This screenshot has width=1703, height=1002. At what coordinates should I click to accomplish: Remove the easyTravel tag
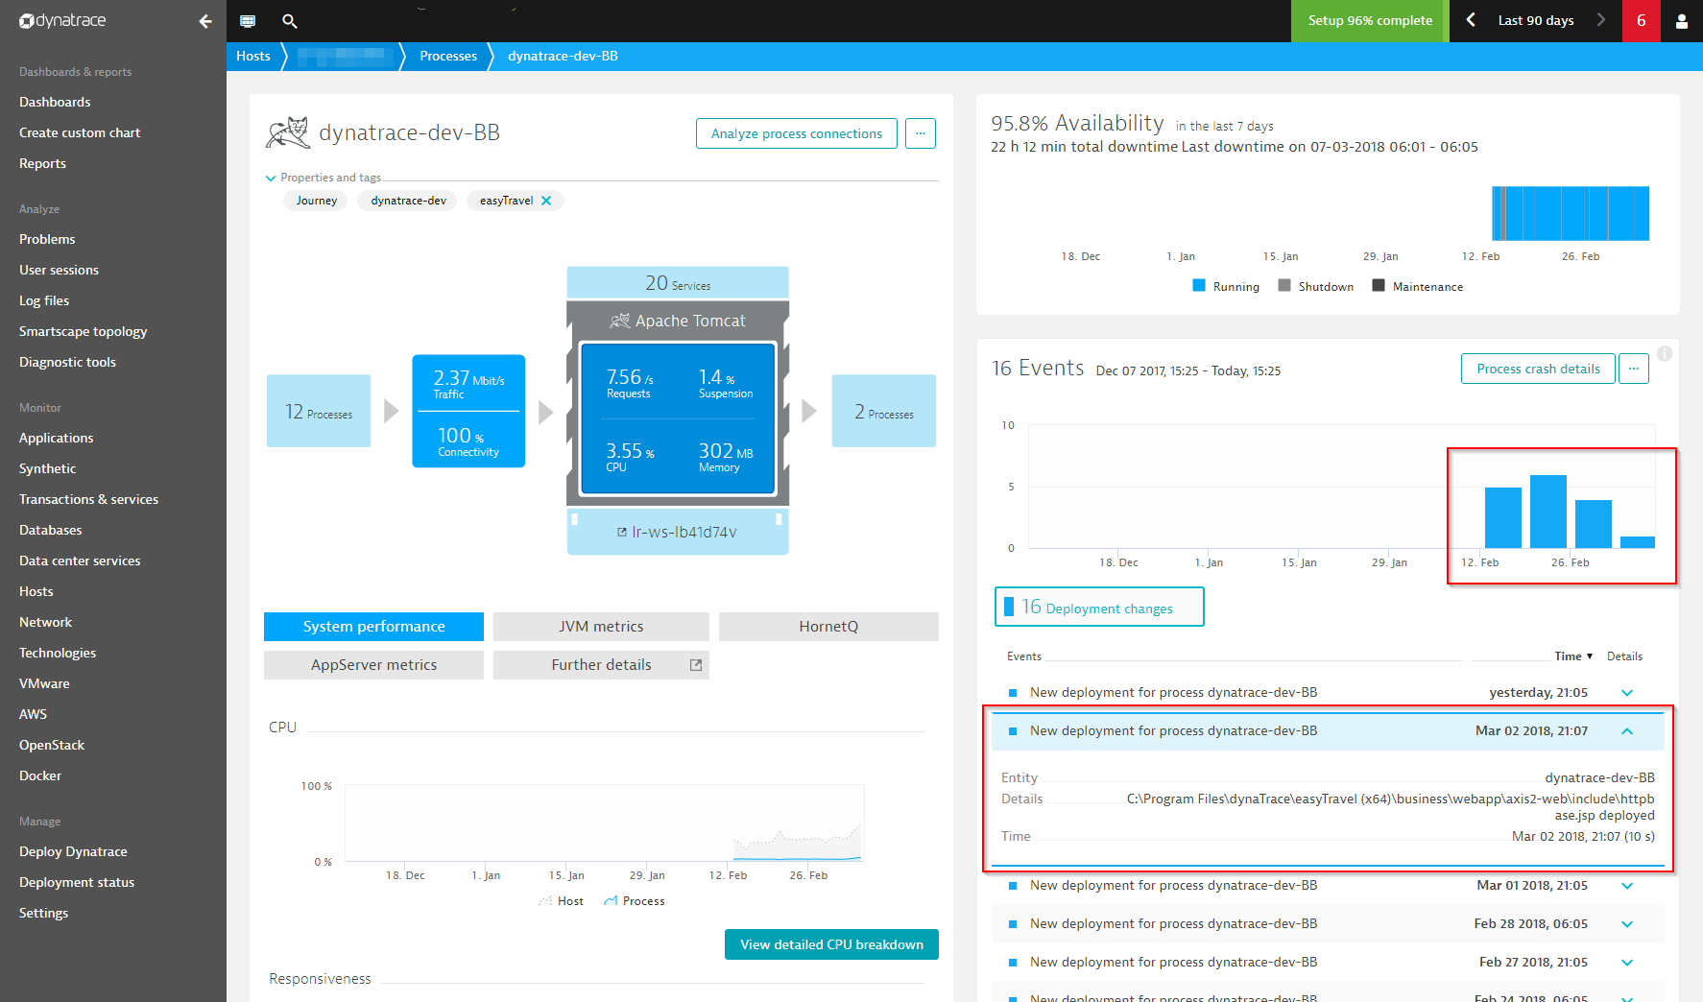[546, 201]
